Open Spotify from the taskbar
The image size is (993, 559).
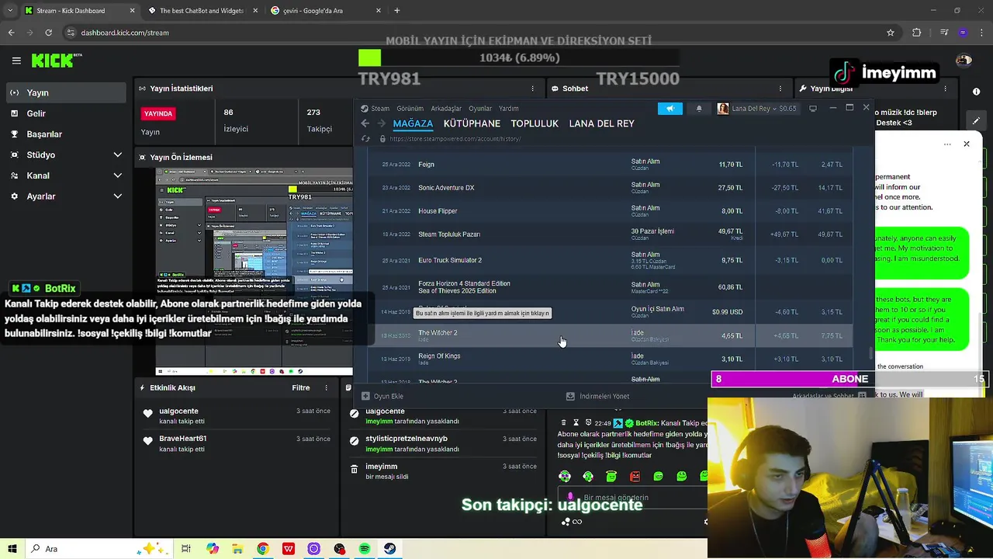click(365, 549)
